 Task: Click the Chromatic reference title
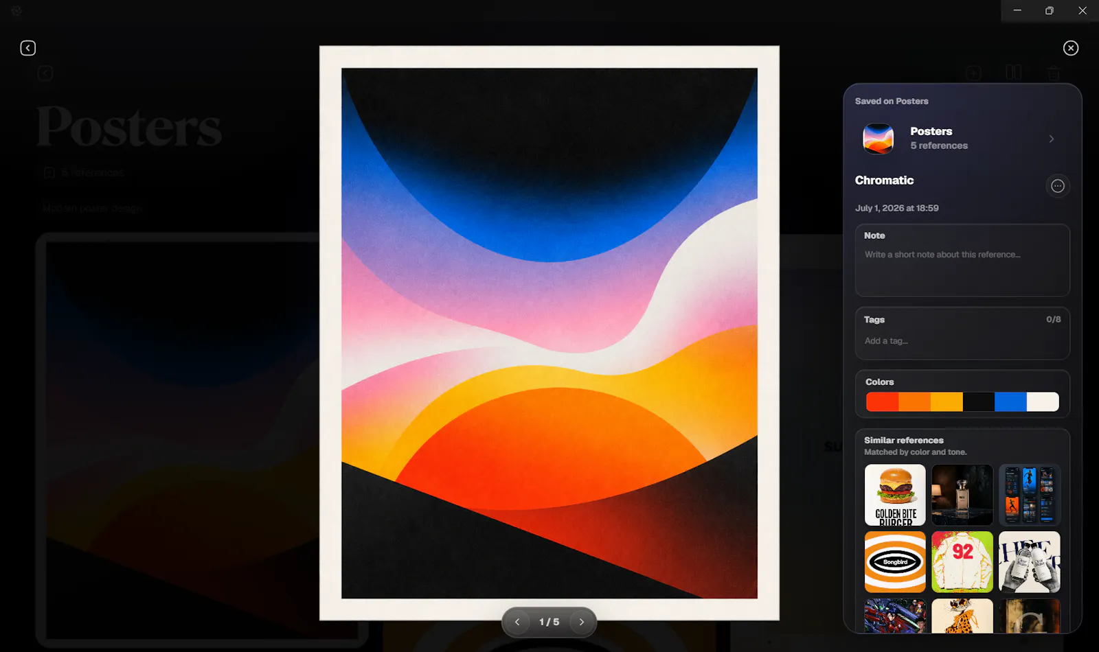click(884, 181)
